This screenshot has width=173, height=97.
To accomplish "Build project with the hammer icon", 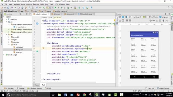I will tap(44, 8).
